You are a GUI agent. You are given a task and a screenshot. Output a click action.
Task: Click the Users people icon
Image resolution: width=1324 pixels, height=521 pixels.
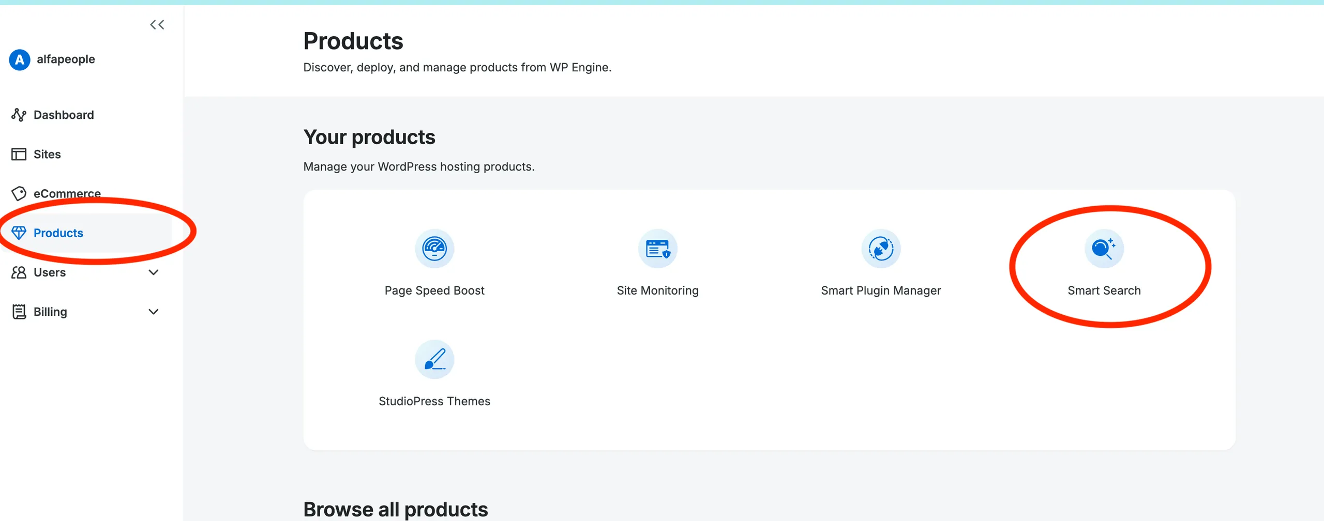click(19, 272)
